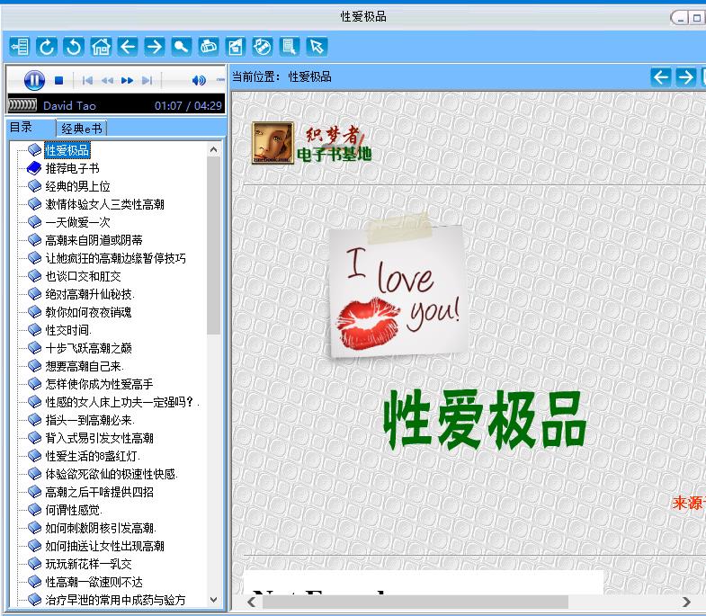Switch to the 目录 tab
Viewport: 706px width, 616px height.
[x=21, y=128]
